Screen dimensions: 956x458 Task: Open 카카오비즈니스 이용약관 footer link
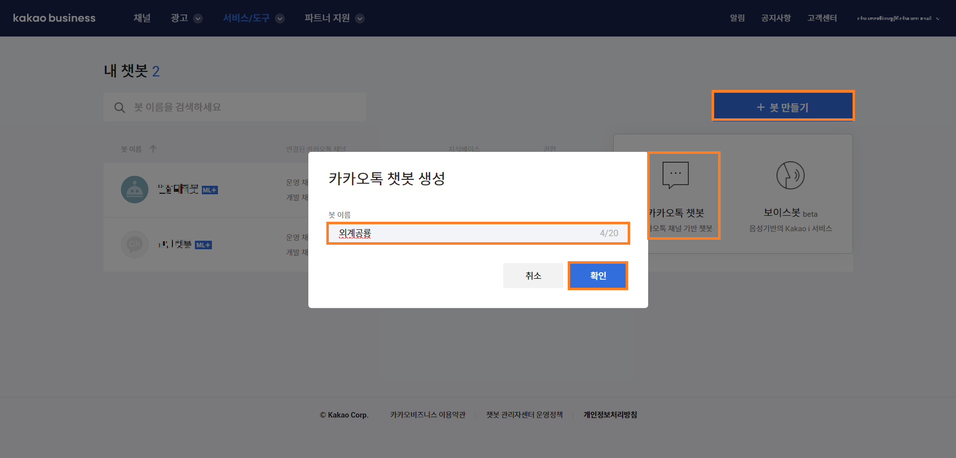[428, 415]
